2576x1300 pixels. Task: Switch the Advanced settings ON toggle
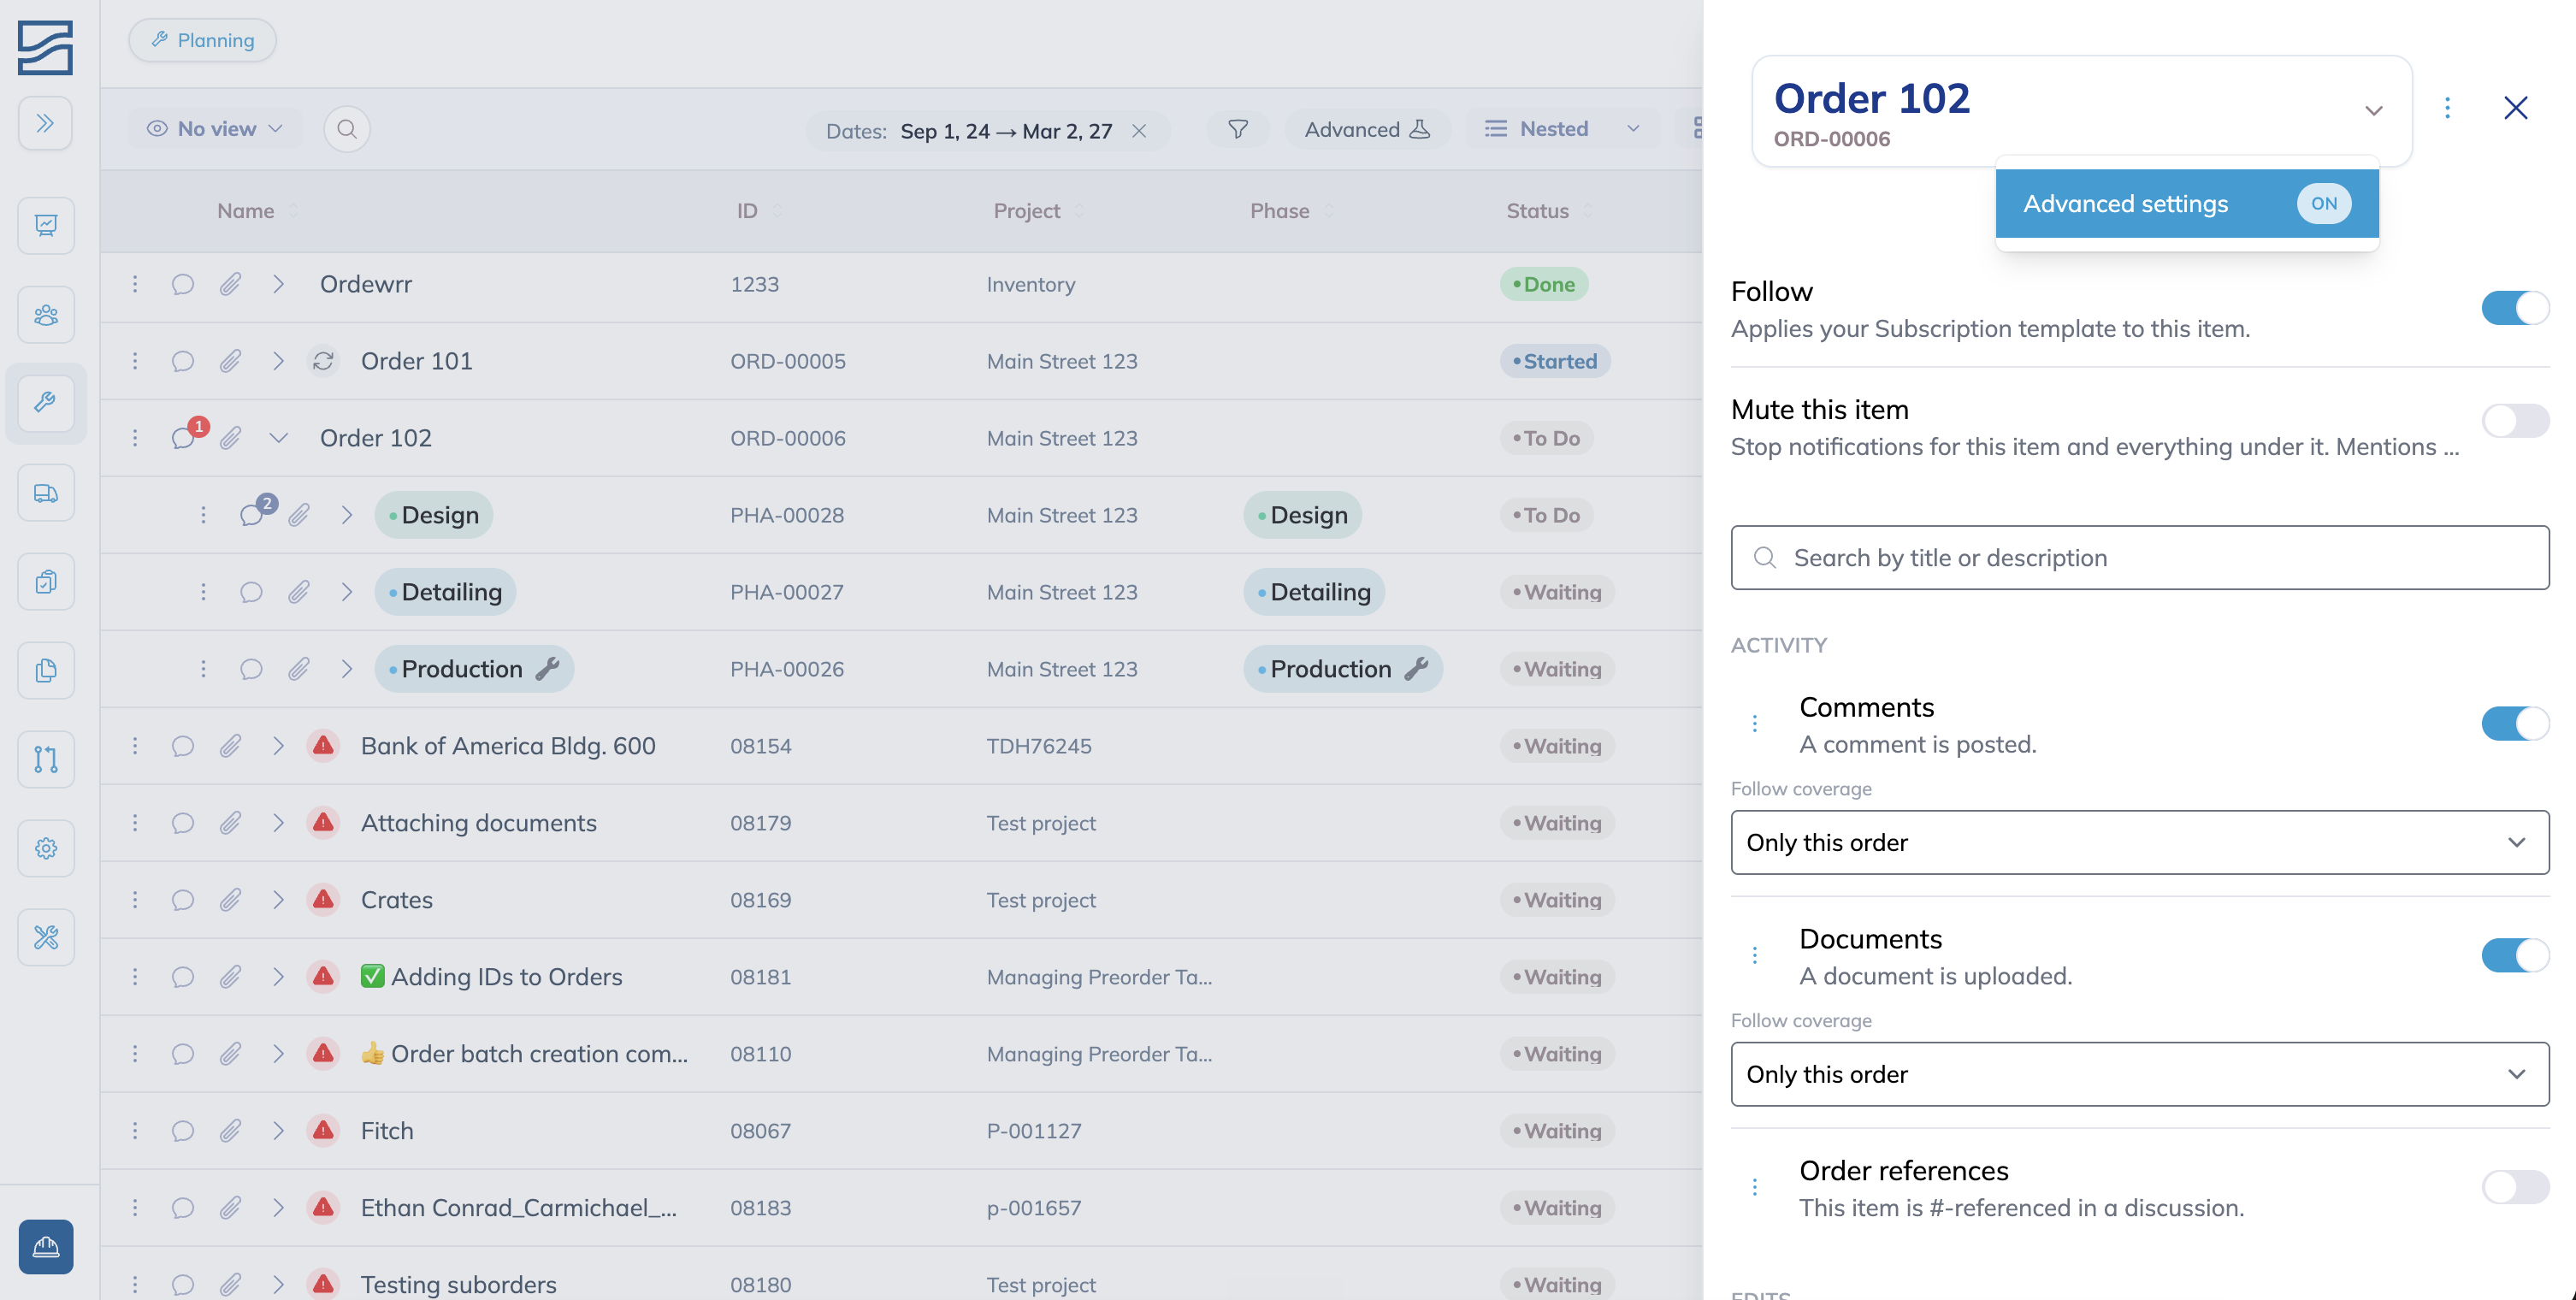pos(2323,204)
